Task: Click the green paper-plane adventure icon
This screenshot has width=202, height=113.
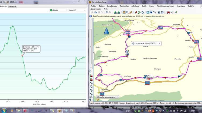Action: (x=176, y=12)
